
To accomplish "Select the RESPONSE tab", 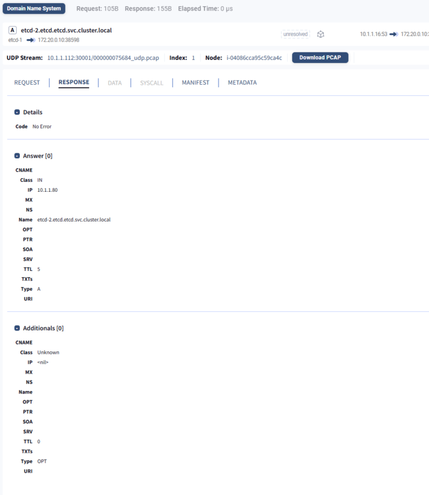I will [x=74, y=82].
